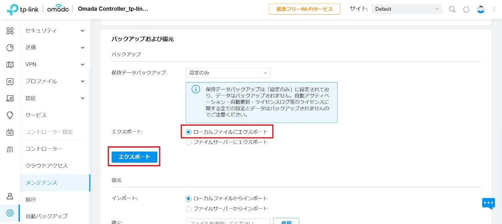Expand the VPN sidebar section
The width and height of the screenshot is (502, 224).
pos(55,64)
